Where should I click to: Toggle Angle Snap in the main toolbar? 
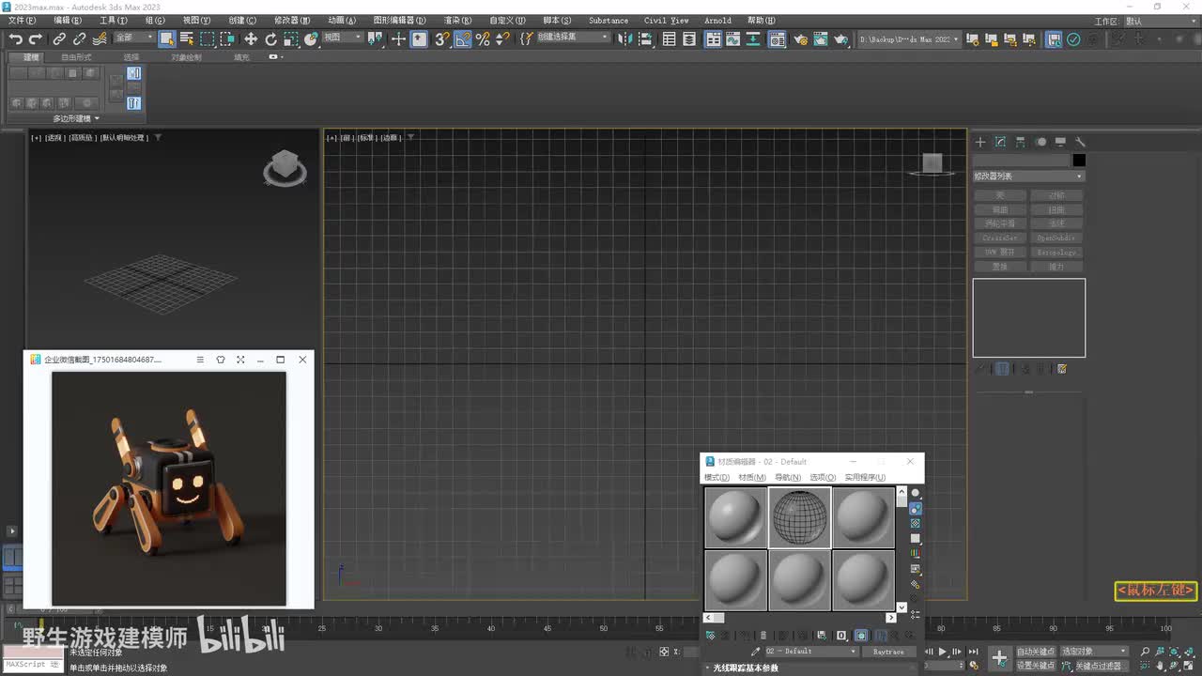click(x=462, y=38)
